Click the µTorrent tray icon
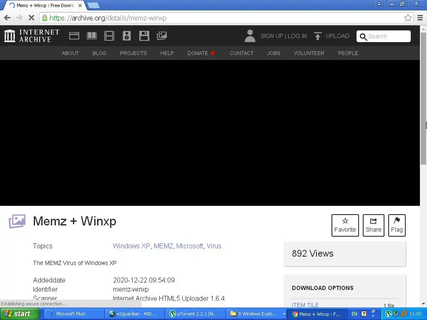The image size is (427, 320). pyautogui.click(x=389, y=314)
